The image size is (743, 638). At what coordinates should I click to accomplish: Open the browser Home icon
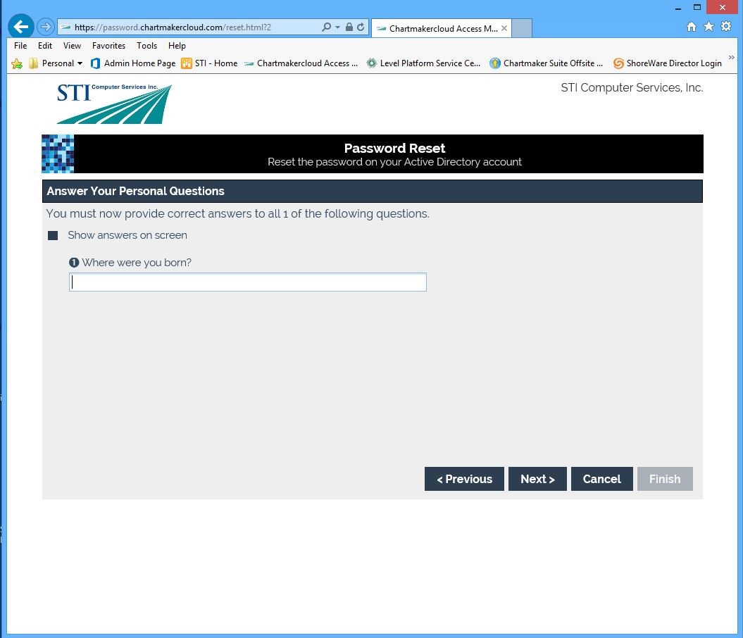[691, 27]
